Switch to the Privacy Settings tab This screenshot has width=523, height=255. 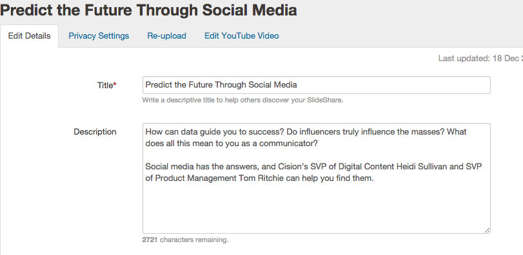tap(99, 36)
